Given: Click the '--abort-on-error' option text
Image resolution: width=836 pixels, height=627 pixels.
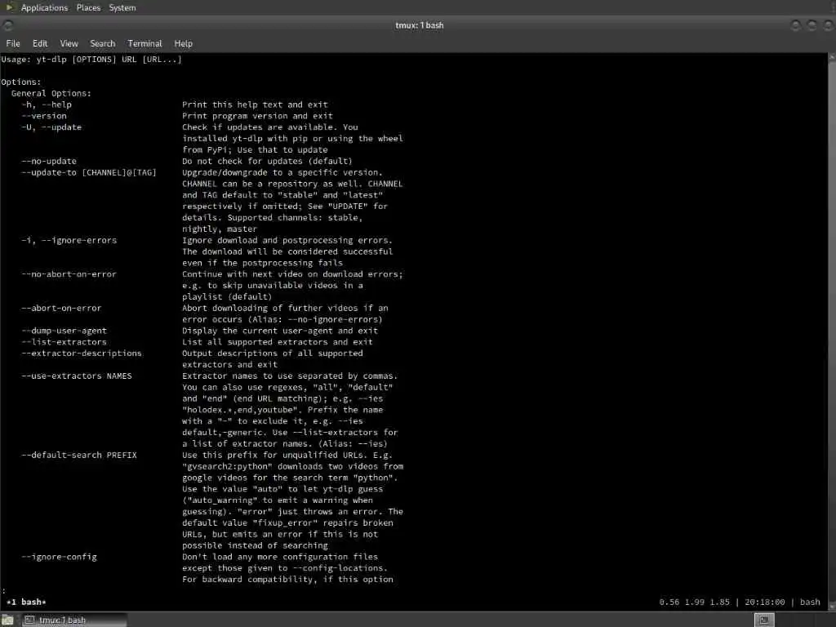Looking at the screenshot, I should pyautogui.click(x=61, y=308).
